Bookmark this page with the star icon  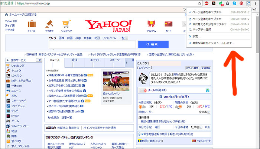tap(199, 3)
